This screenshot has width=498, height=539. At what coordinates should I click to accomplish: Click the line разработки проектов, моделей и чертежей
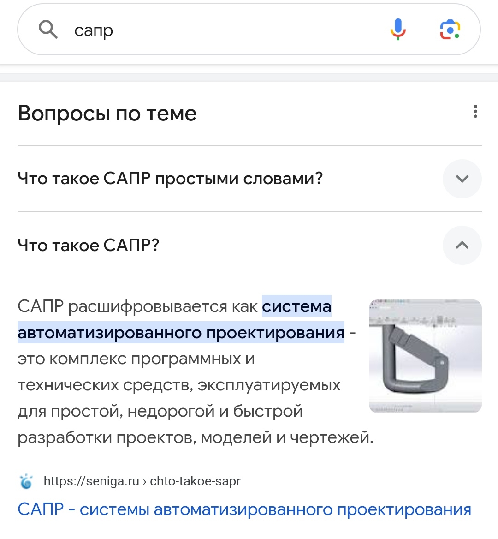(x=196, y=437)
